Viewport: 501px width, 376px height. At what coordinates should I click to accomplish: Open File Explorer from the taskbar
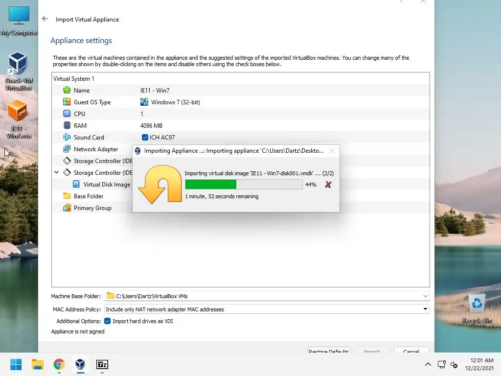point(37,364)
